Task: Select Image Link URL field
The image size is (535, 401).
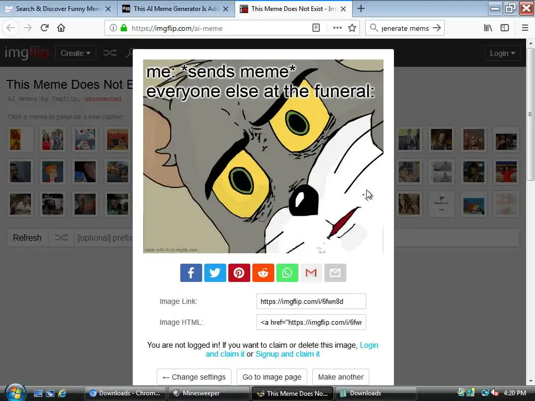Action: pyautogui.click(x=311, y=301)
